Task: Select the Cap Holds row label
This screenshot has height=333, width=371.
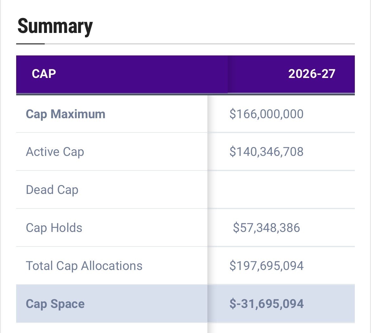Action: coord(54,228)
